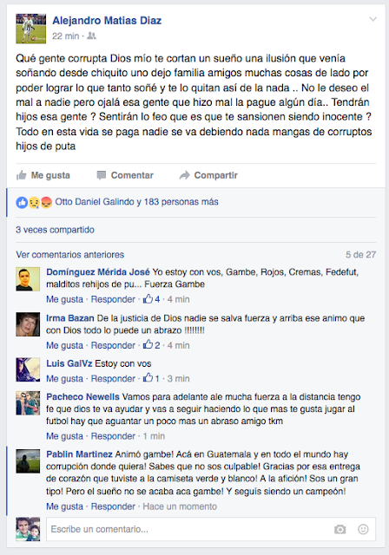389x555 pixels.
Task: Click the blue like reaction icon
Action: [22, 202]
